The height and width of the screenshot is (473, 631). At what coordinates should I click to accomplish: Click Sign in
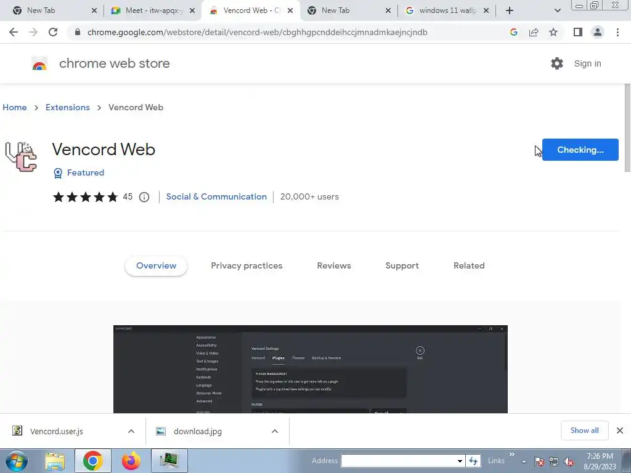pos(587,63)
